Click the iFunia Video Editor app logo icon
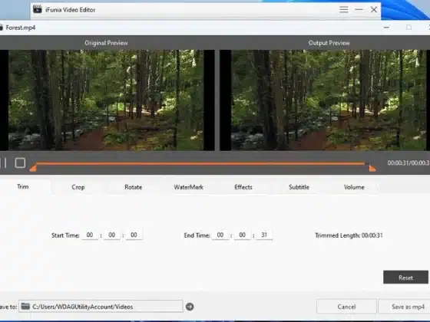This screenshot has height=322, width=430. pyautogui.click(x=38, y=9)
